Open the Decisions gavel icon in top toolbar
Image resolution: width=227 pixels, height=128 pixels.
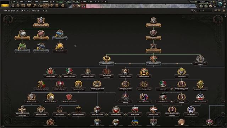pyautogui.click(x=12, y=6)
